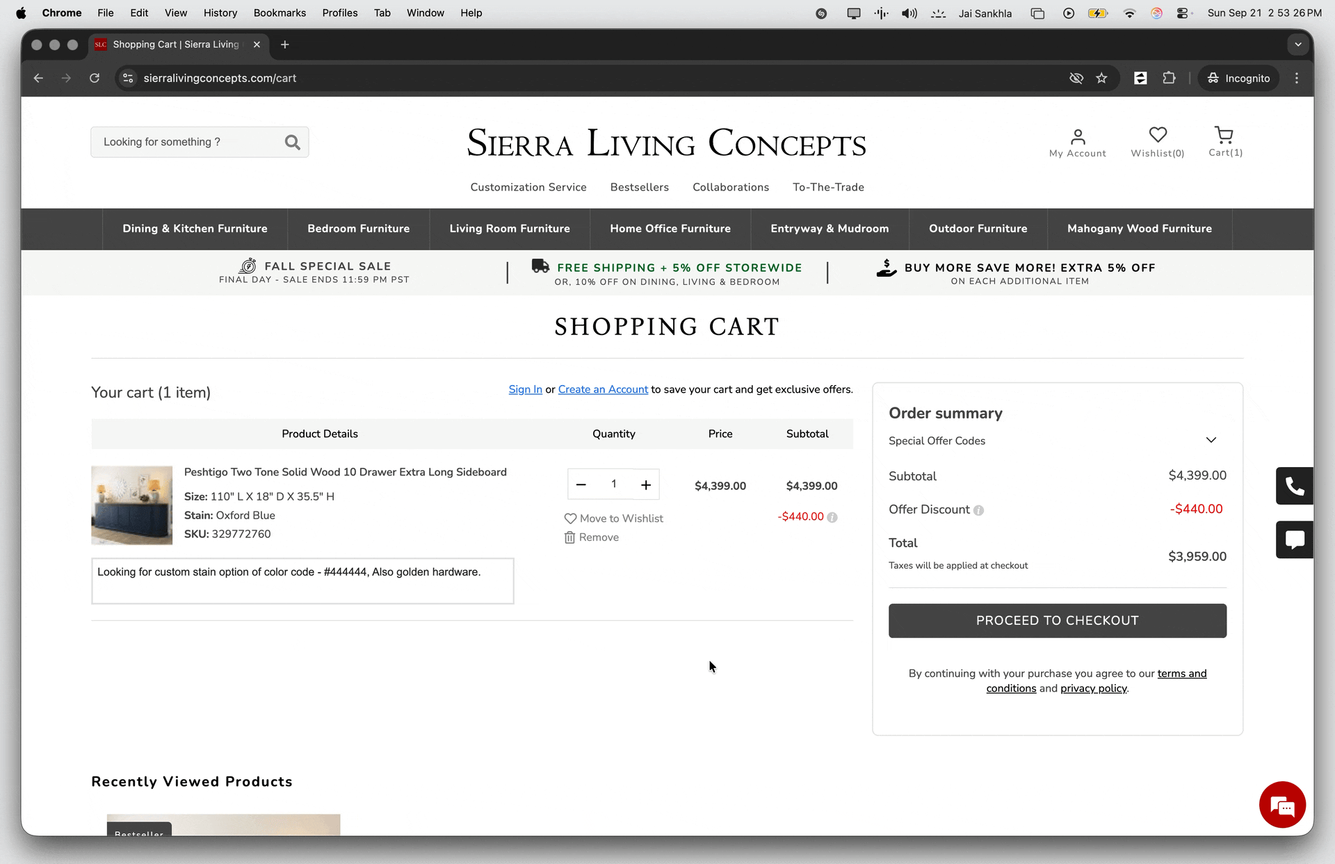This screenshot has width=1335, height=864.
Task: Open Outdoor Furniture menu
Action: 978,229
